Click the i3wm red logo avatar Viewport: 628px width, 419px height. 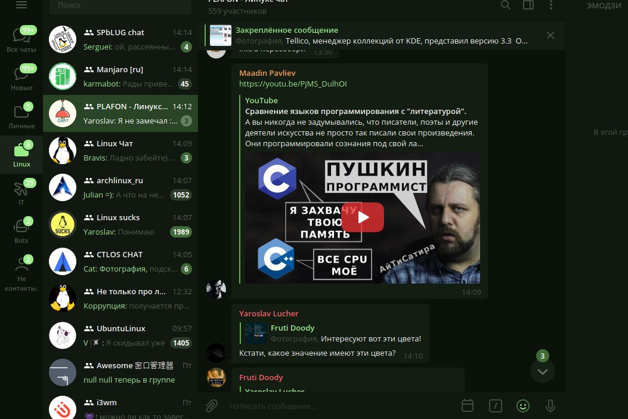click(63, 409)
